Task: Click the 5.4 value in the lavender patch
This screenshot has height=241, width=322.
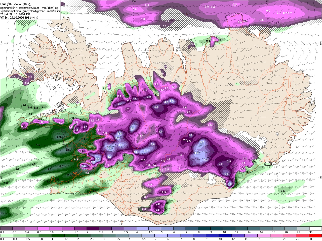Action: click(133, 129)
